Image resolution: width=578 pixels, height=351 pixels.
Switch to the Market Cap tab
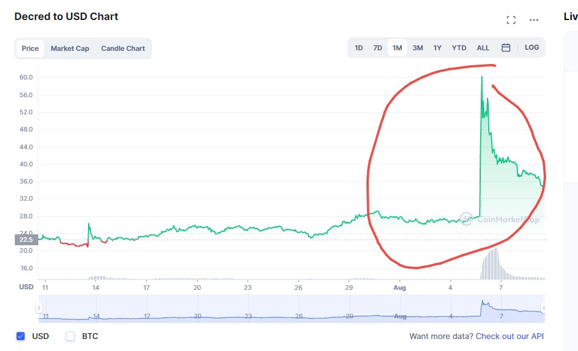point(70,48)
